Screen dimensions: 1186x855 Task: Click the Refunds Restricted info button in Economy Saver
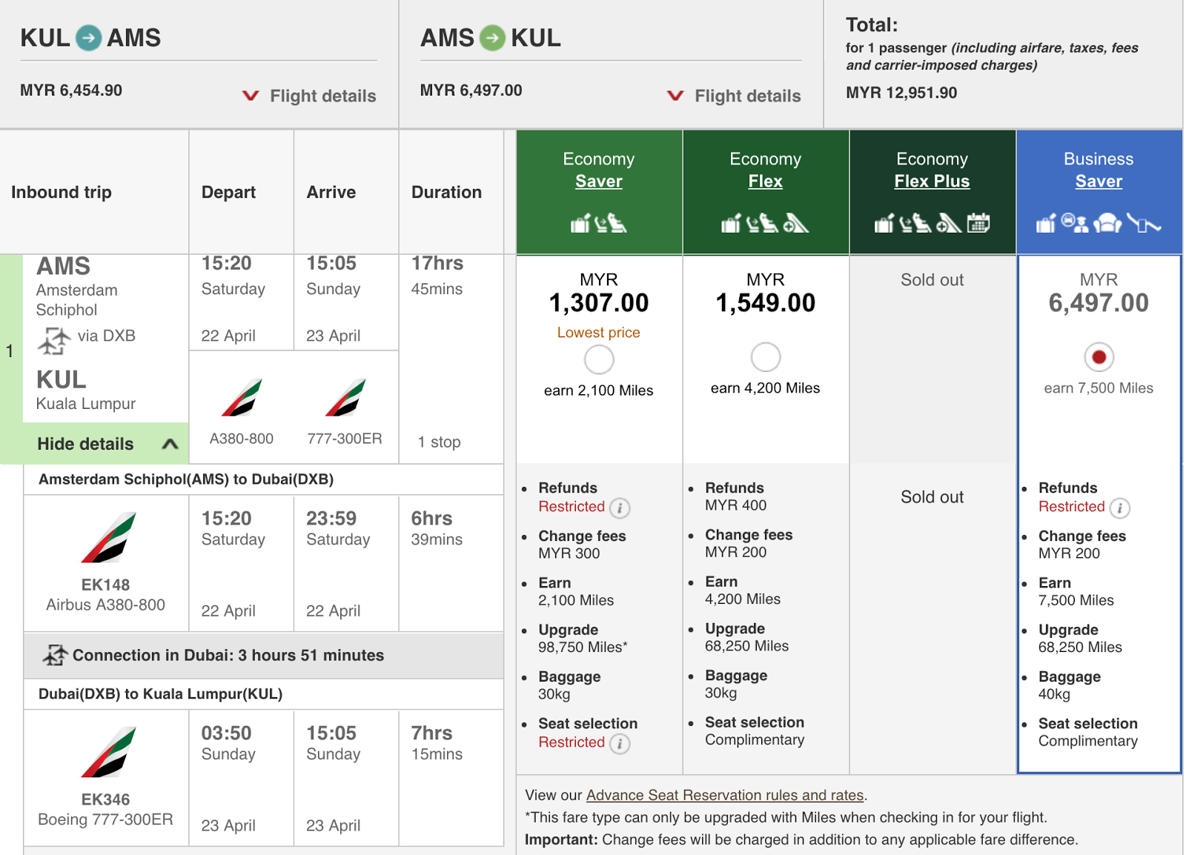point(620,509)
